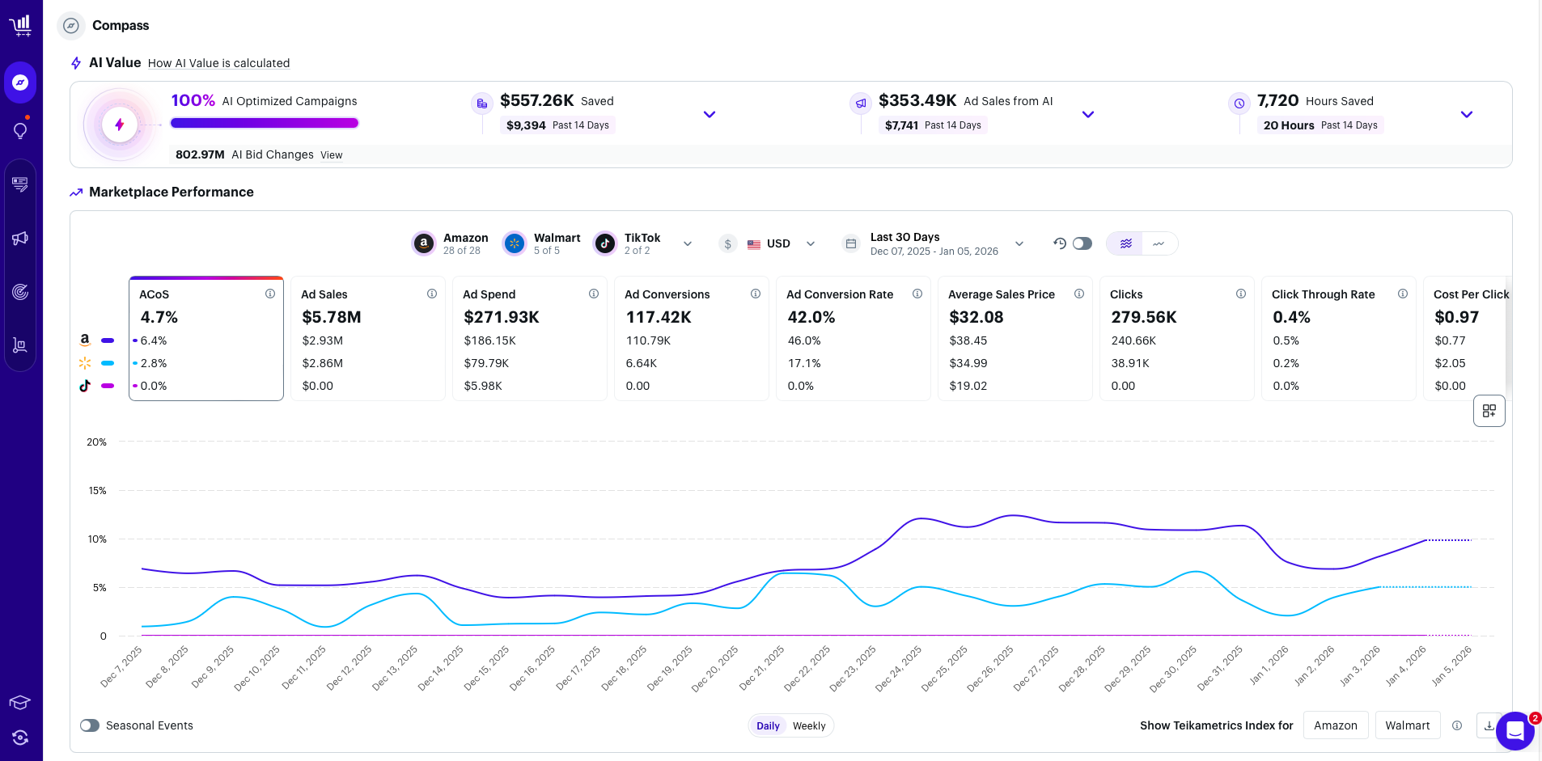Open the flask experiments icon in sidebar

click(x=20, y=345)
